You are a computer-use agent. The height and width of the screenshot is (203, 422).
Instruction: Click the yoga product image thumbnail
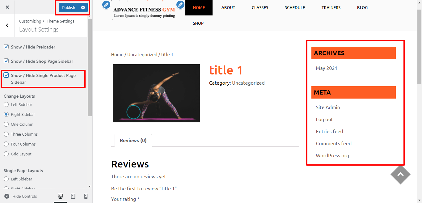[x=156, y=93]
